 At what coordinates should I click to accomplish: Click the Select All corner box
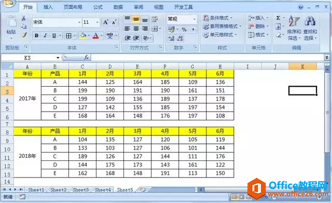[7, 66]
